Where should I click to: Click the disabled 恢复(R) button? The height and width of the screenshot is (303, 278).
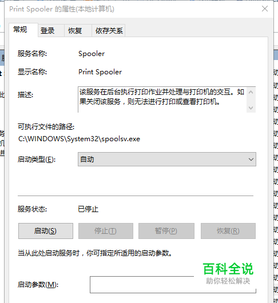point(228,231)
